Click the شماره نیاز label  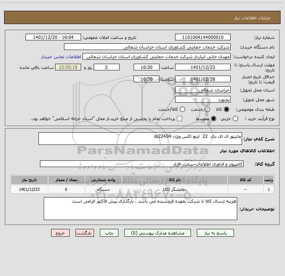[x=264, y=38]
